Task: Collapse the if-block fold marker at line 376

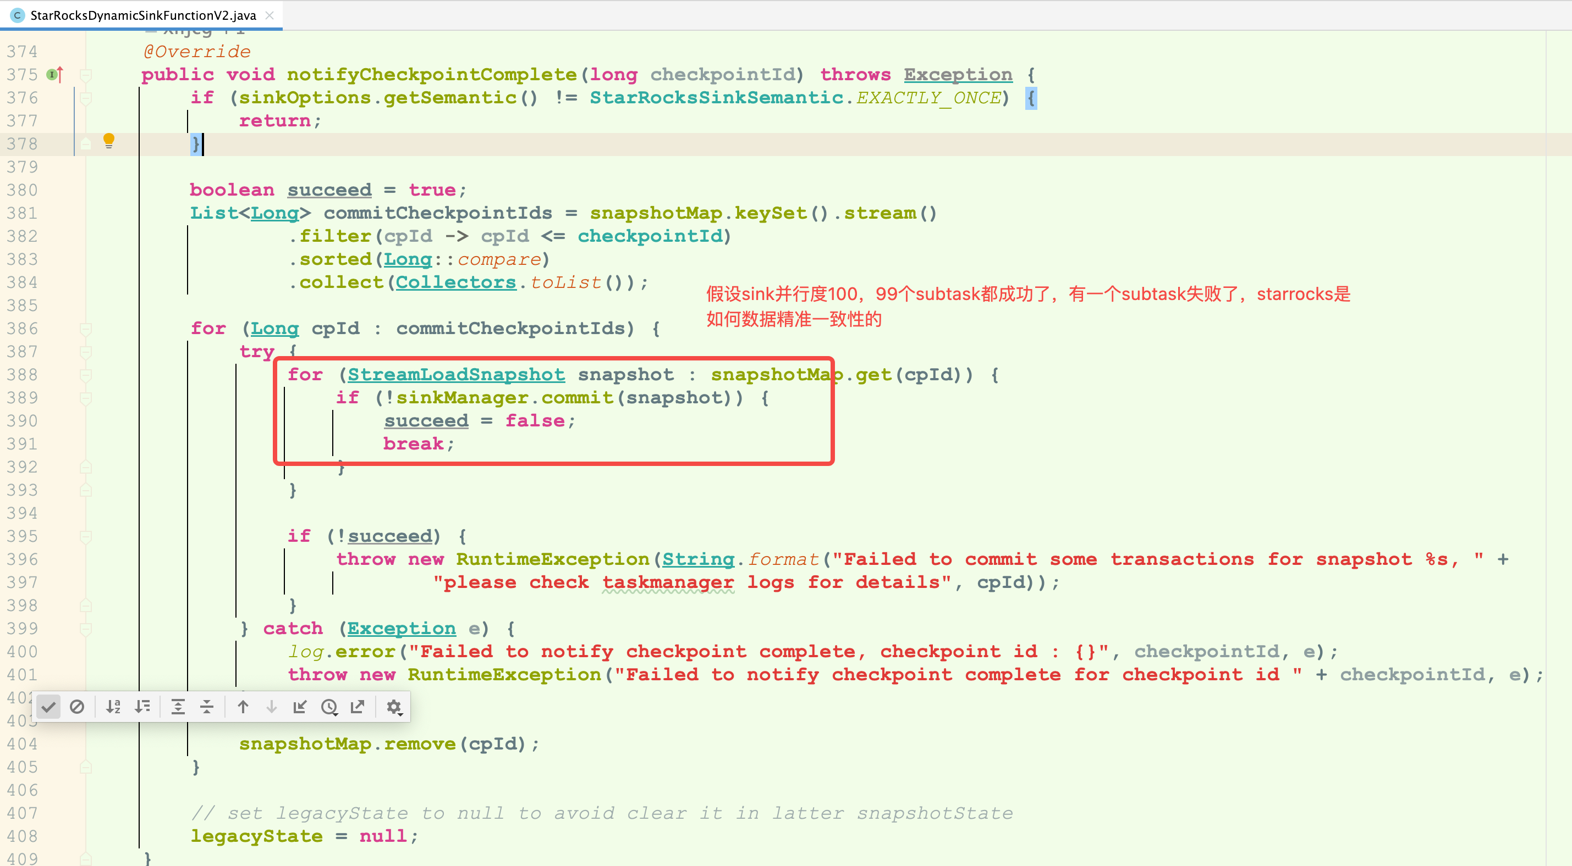Action: point(86,98)
